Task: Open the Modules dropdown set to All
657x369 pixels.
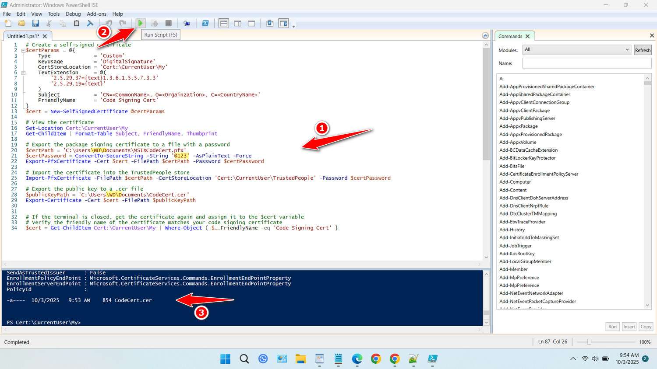Action: pos(576,49)
